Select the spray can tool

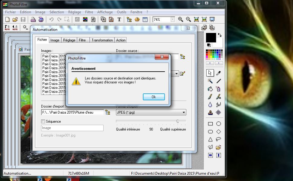(218, 89)
